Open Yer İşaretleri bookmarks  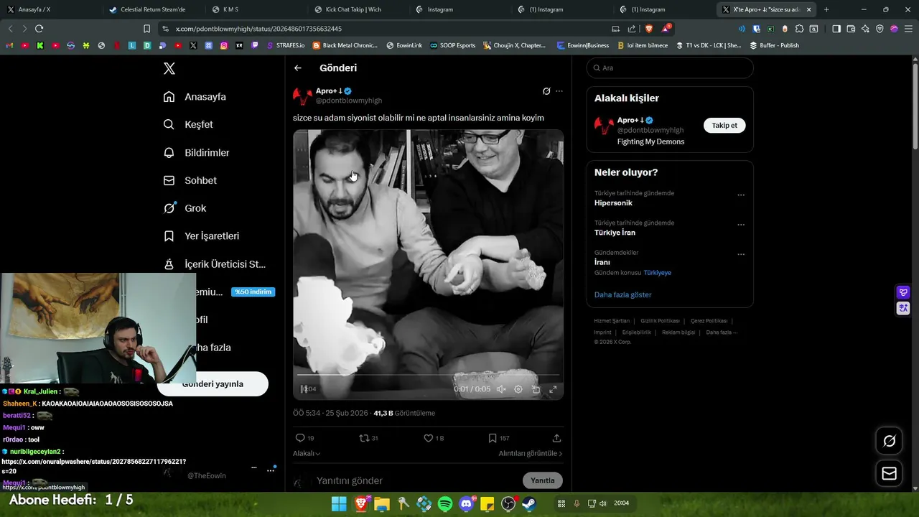point(201,236)
